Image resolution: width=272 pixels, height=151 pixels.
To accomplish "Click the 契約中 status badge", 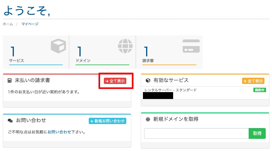I will click(260, 90).
